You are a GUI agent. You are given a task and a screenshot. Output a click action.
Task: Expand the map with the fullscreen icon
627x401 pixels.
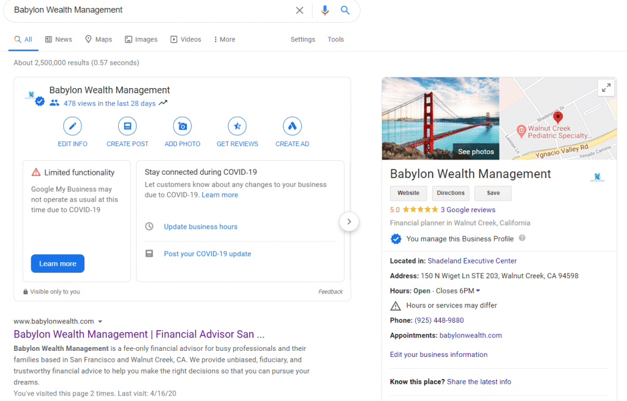[x=606, y=88]
